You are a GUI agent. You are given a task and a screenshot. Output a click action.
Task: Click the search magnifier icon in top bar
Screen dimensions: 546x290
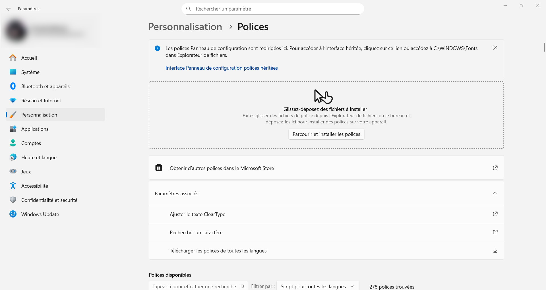188,9
